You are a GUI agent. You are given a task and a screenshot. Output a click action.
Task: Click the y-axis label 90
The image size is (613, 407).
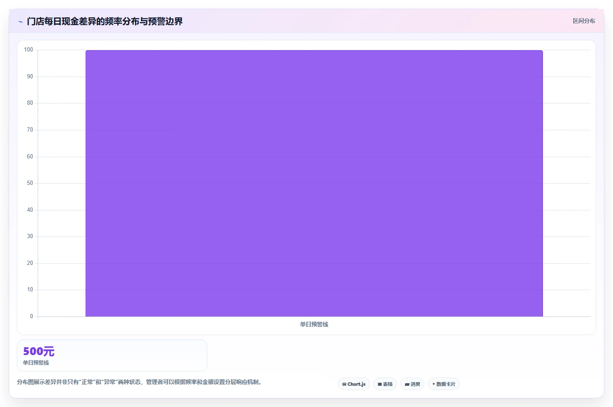tap(30, 77)
